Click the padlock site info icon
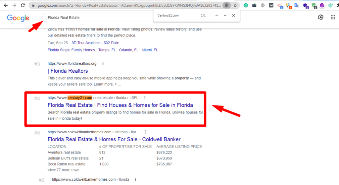The height and width of the screenshot is (185, 339). [33, 5]
